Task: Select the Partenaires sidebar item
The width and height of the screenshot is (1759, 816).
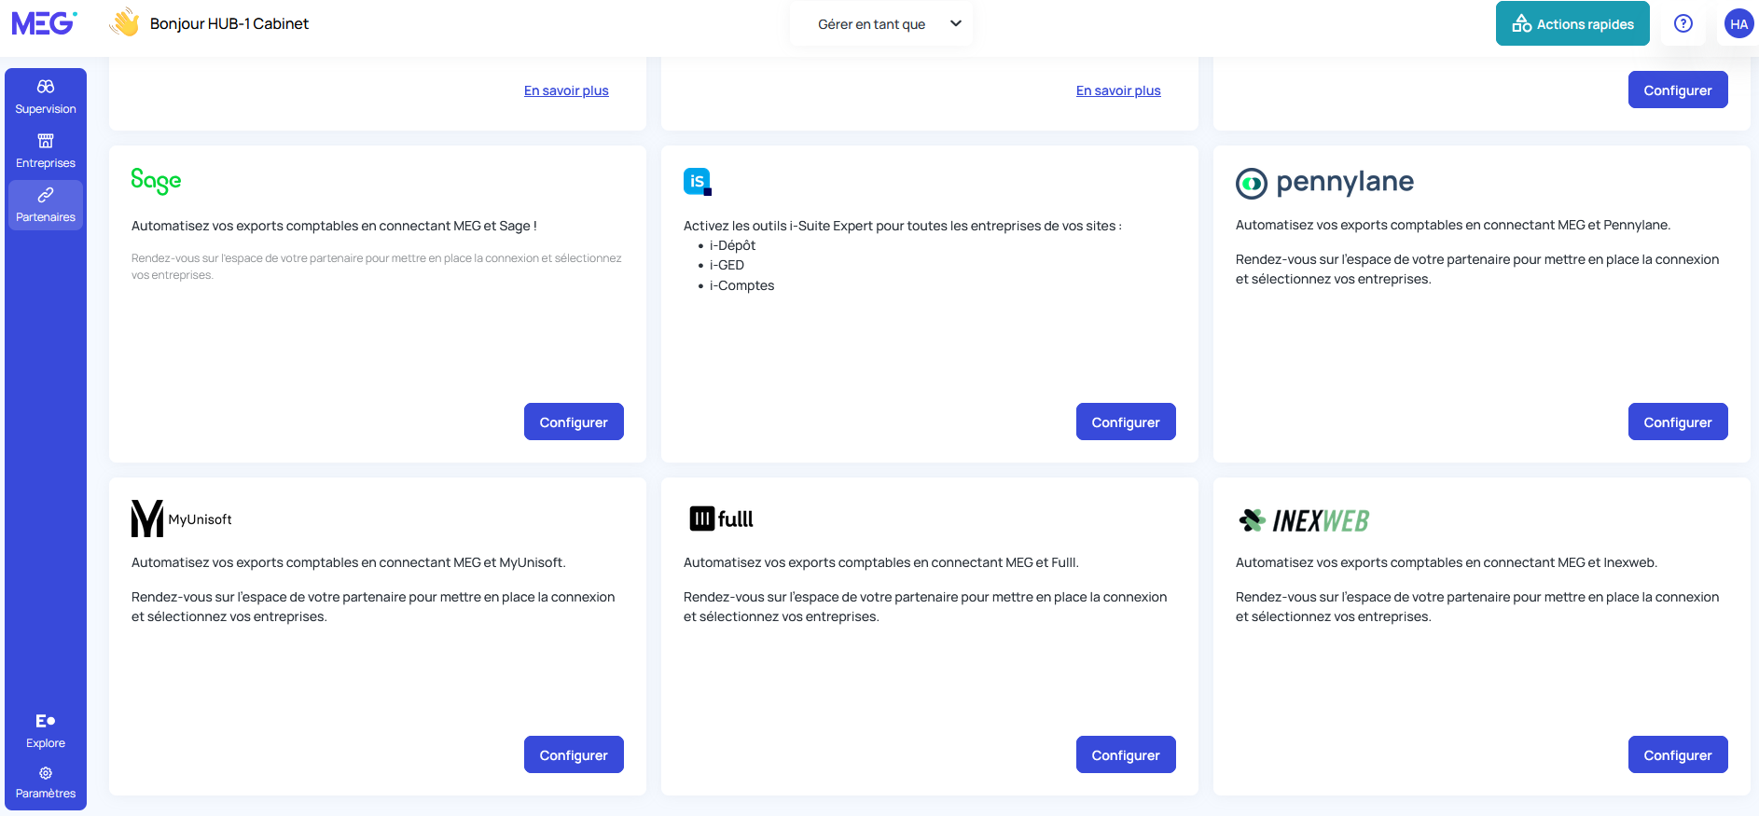Action: (46, 204)
